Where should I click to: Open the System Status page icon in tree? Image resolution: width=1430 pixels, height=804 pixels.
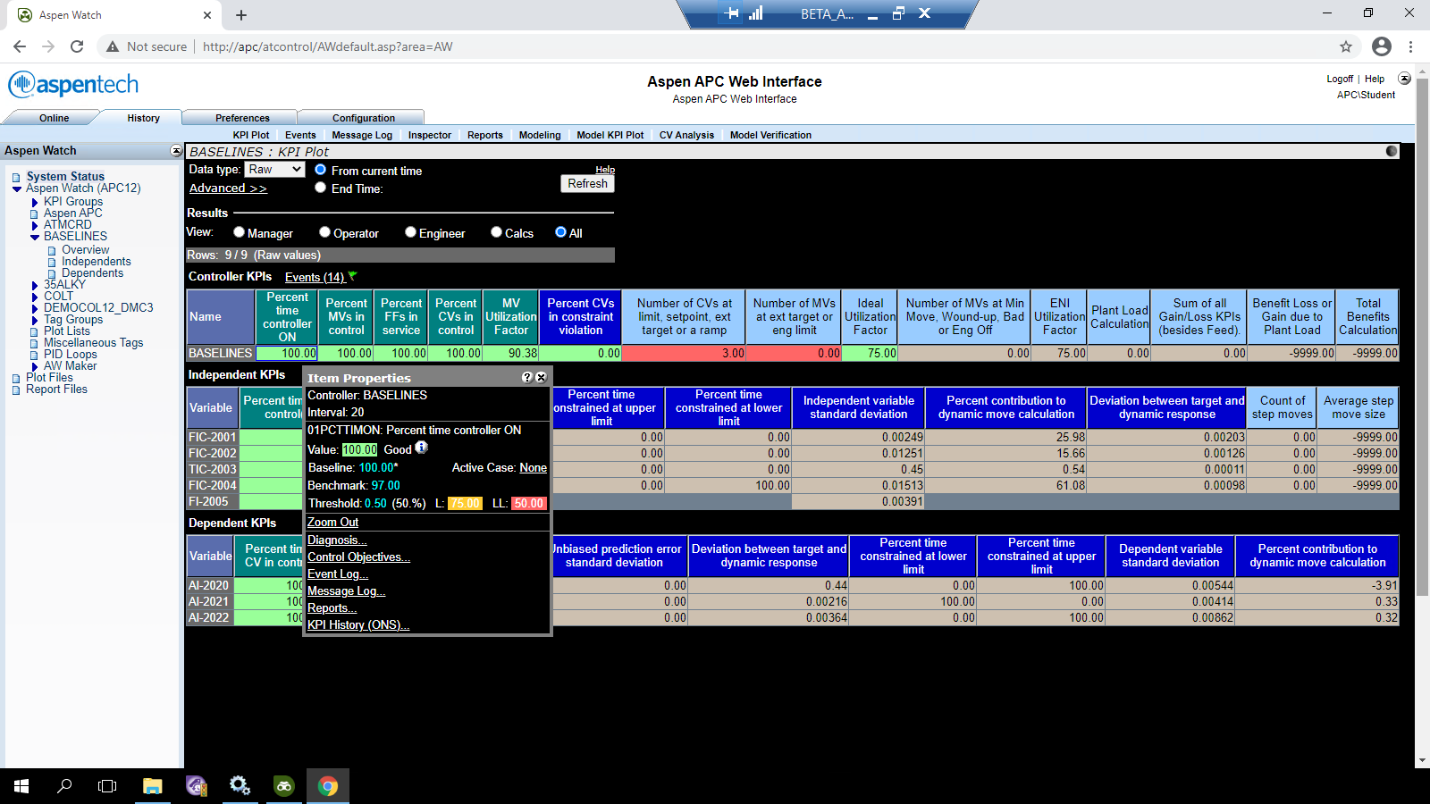point(16,177)
